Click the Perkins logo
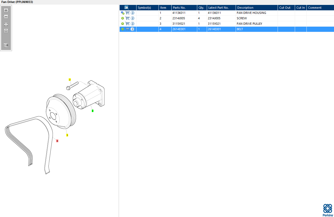 [328, 210]
